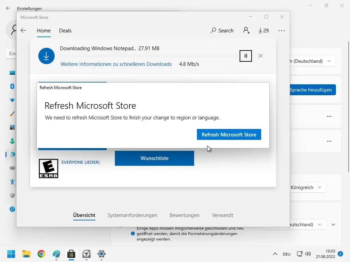Open first language options three-dots in Einstellungen

329,116
